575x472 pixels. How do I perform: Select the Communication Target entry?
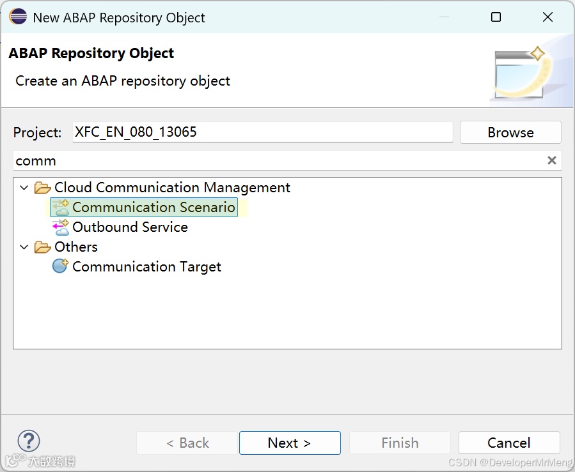pyautogui.click(x=146, y=266)
